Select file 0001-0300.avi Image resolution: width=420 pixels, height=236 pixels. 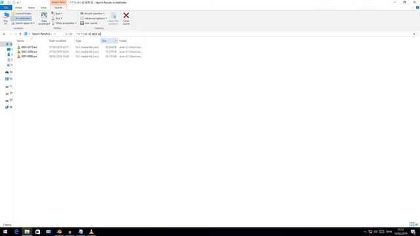(29, 52)
